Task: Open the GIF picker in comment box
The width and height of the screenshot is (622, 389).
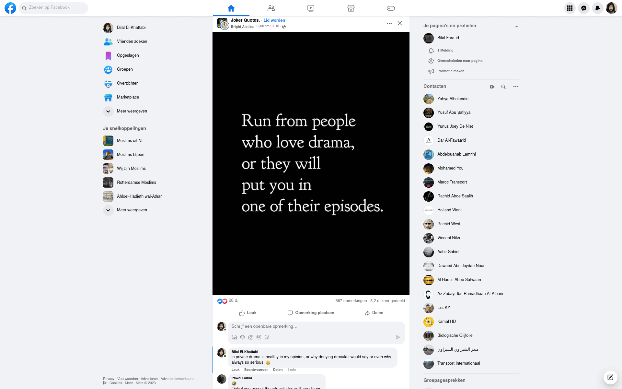Action: tap(259, 337)
